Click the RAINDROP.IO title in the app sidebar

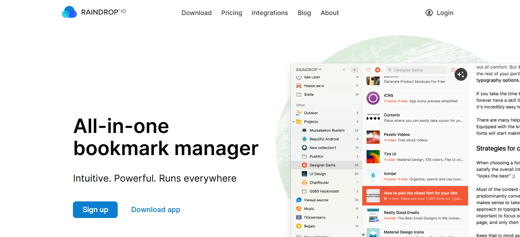(x=309, y=70)
